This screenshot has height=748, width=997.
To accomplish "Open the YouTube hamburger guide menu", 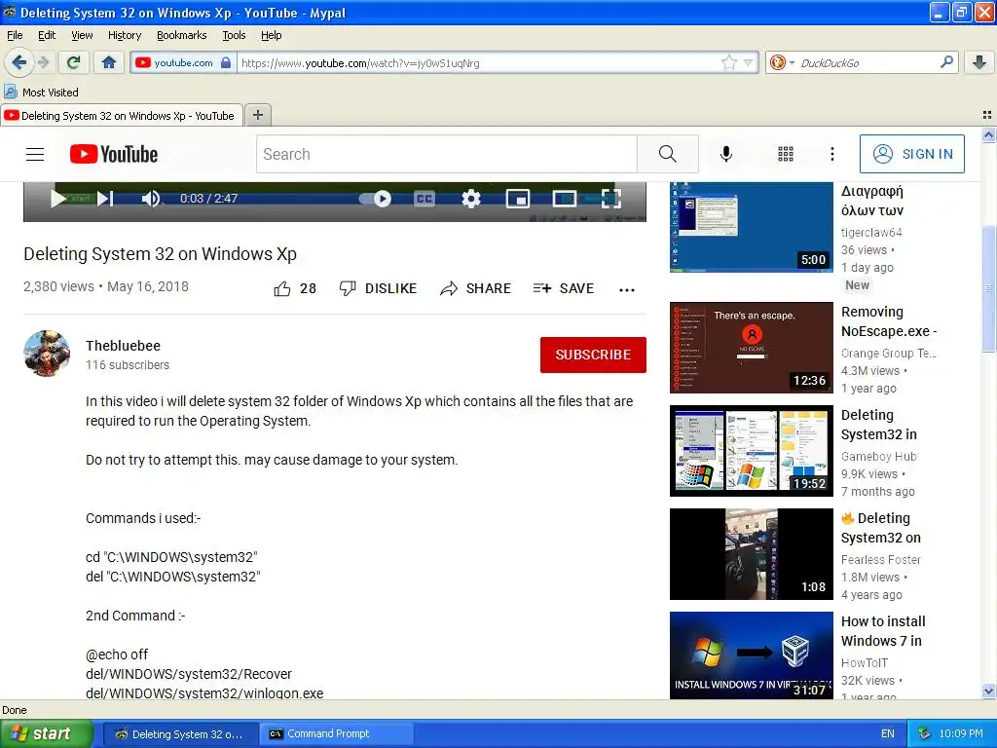I will (x=35, y=154).
